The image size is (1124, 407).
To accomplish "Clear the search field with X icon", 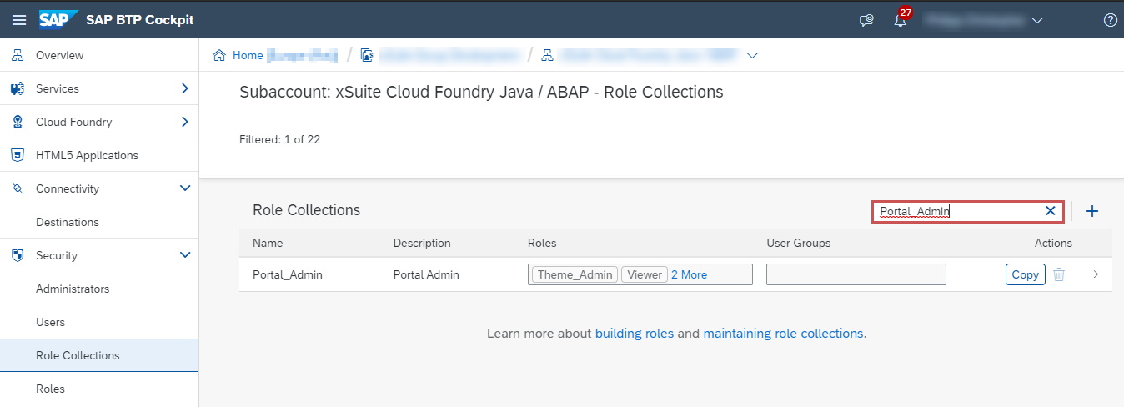I will 1051,211.
